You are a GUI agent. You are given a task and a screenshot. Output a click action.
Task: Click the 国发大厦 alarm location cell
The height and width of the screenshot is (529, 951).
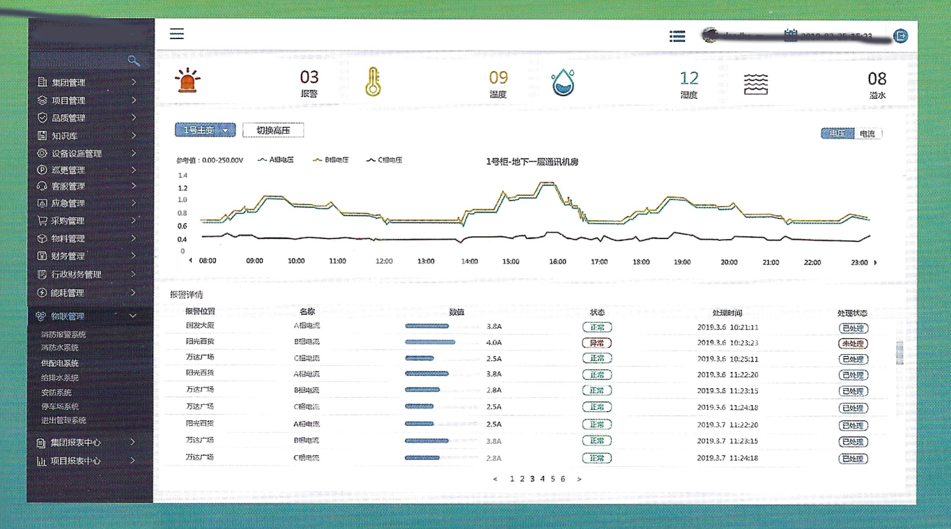[200, 325]
